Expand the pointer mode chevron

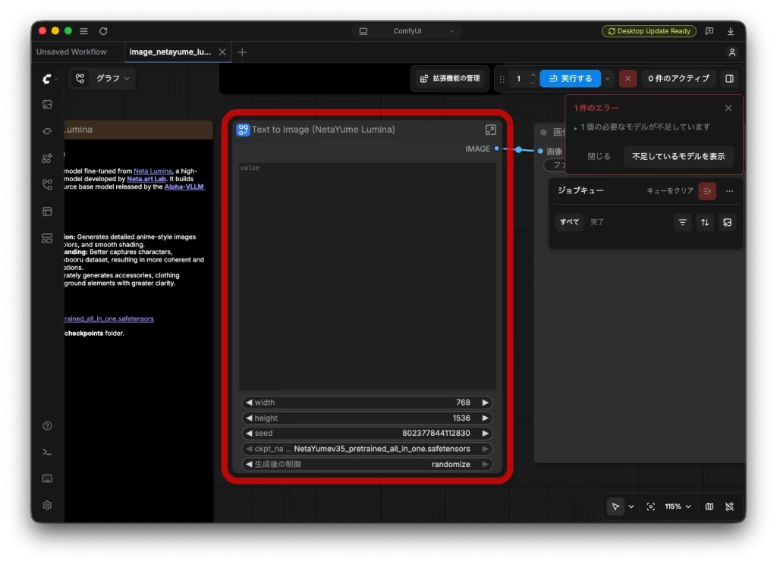[631, 506]
